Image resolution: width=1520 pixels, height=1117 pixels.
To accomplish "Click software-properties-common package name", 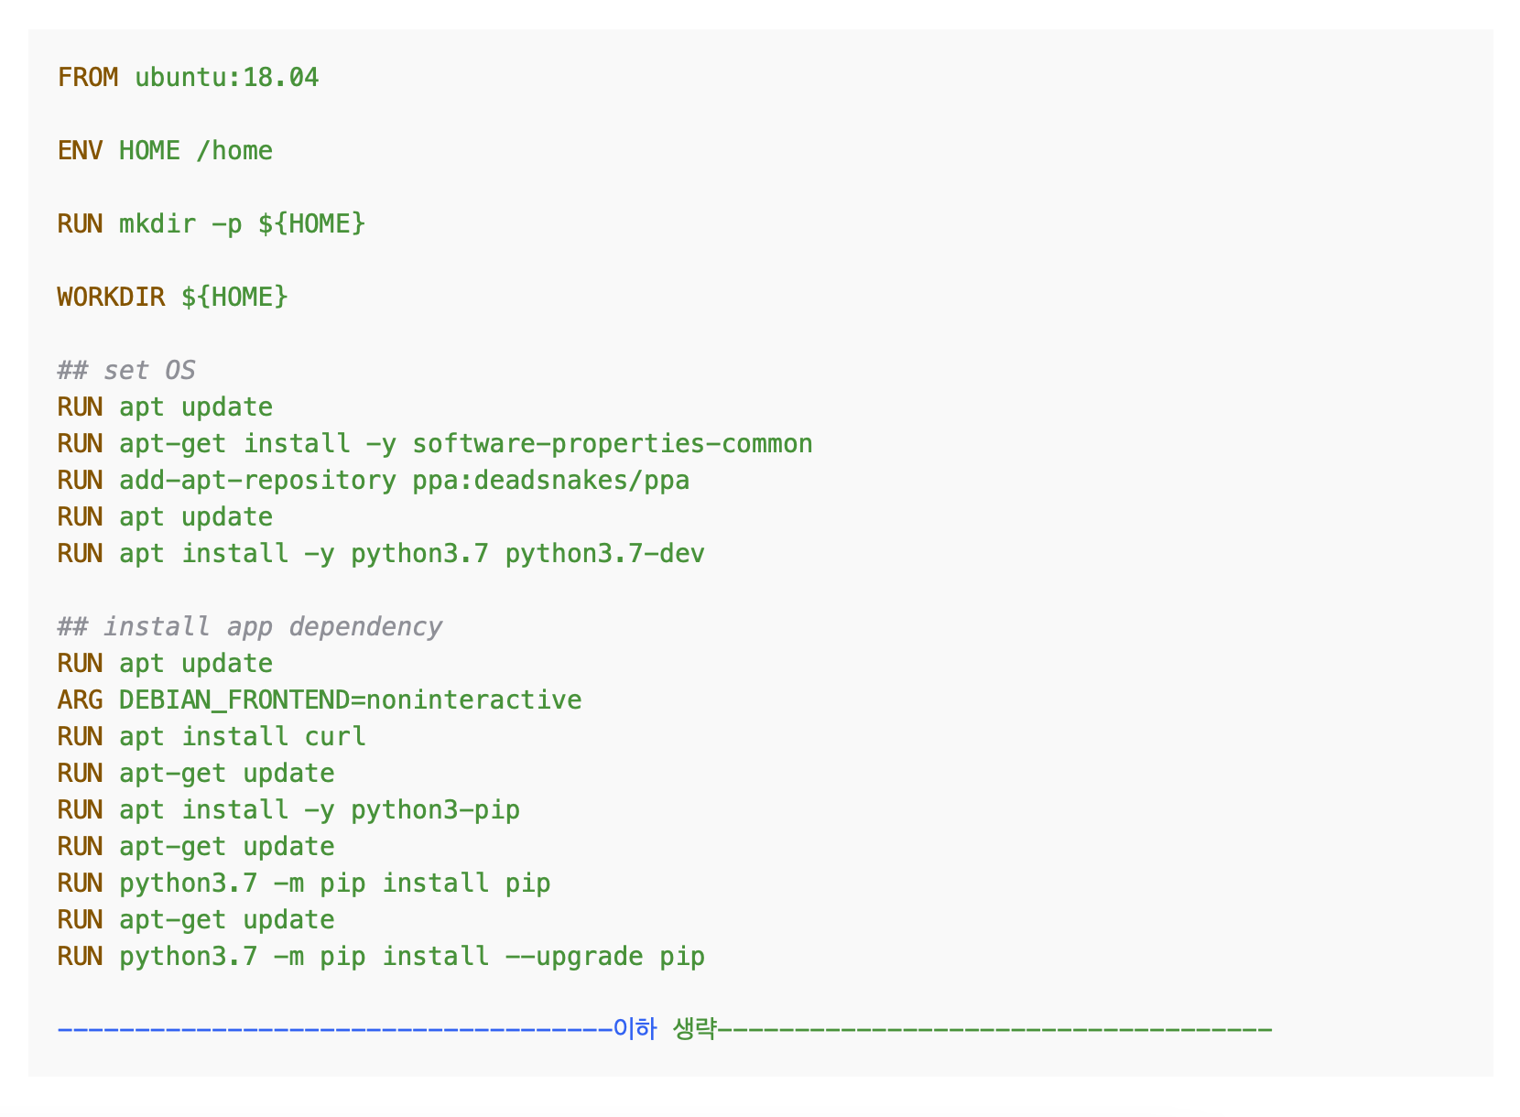I will coord(613,444).
